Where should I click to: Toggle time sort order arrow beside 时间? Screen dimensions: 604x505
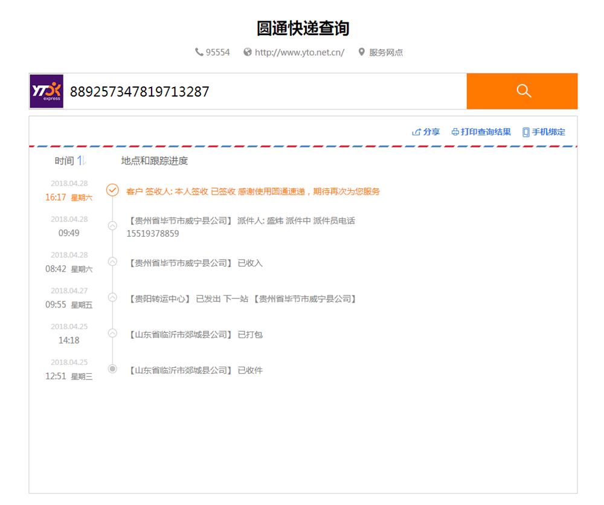82,161
